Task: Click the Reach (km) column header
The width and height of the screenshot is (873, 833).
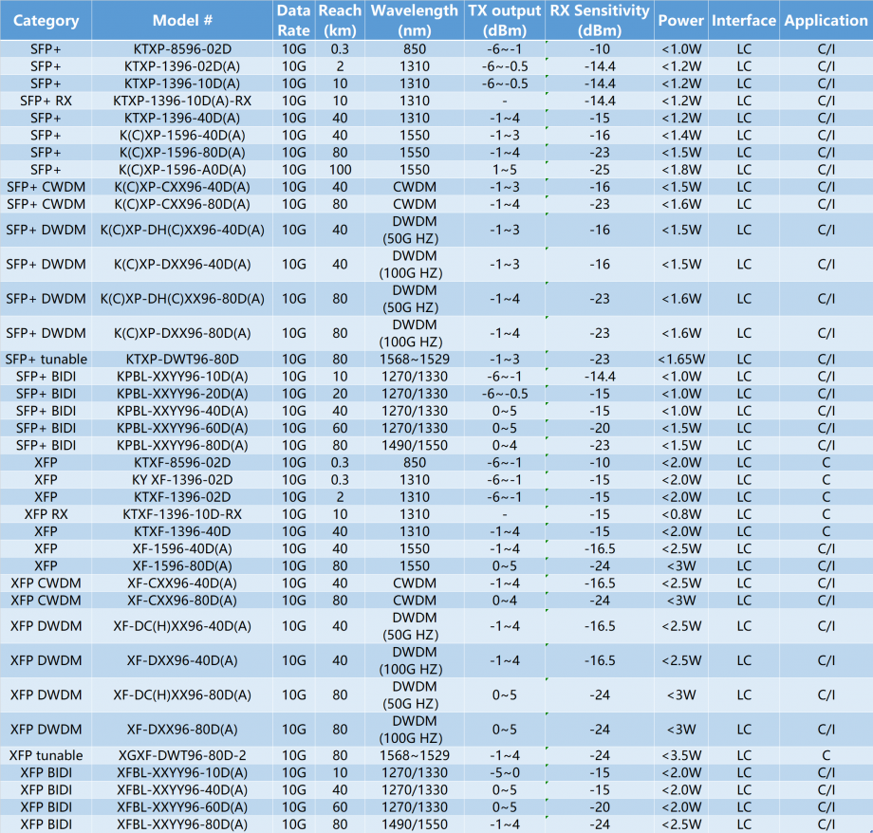Action: pos(339,20)
